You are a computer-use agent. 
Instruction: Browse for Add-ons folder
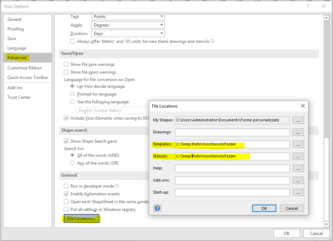click(x=298, y=180)
